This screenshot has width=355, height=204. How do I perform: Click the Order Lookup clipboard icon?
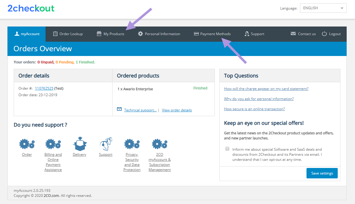point(55,34)
